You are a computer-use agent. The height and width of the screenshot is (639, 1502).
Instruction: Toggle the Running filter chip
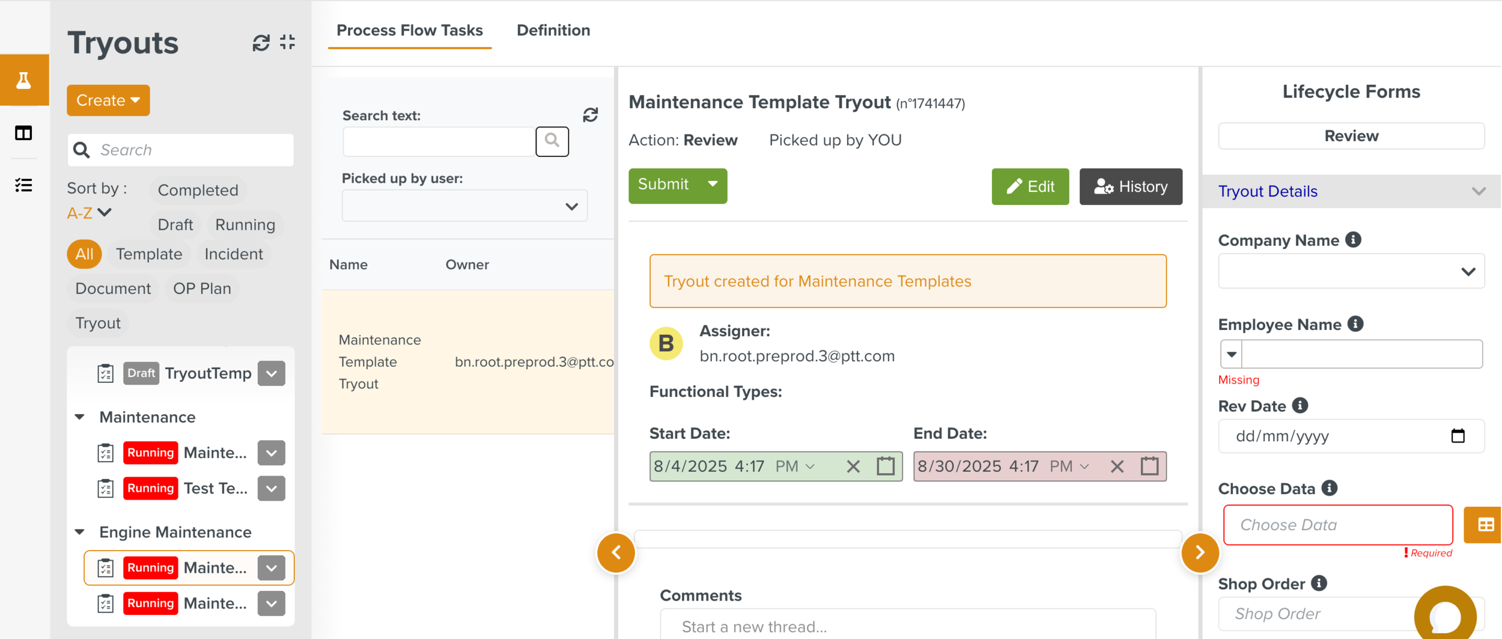point(245,224)
